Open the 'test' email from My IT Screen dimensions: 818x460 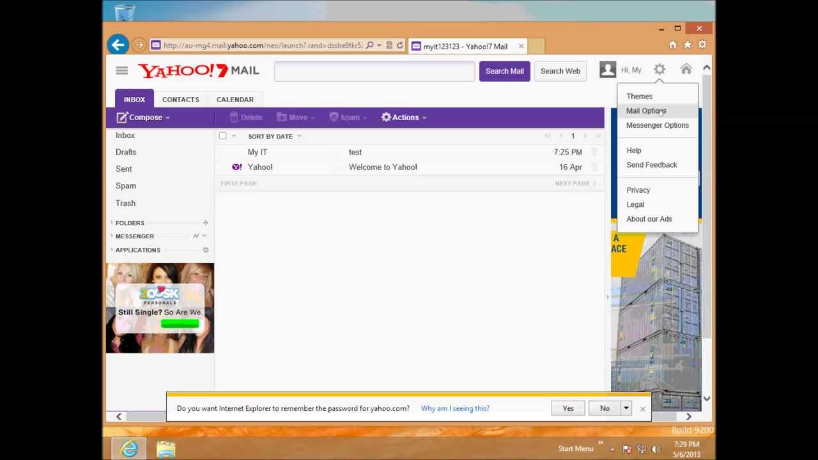click(x=409, y=152)
